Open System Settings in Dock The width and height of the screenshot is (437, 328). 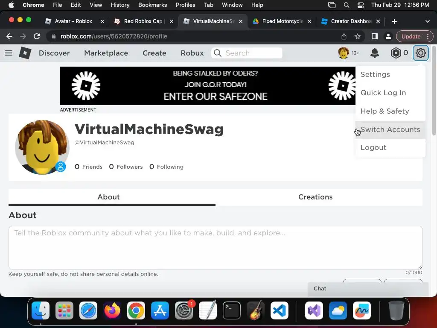184,310
